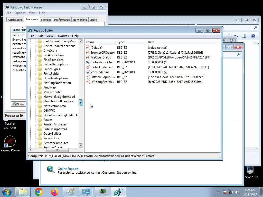Sort registry values by Data column
This screenshot has width=263, height=197.
tap(183, 42)
